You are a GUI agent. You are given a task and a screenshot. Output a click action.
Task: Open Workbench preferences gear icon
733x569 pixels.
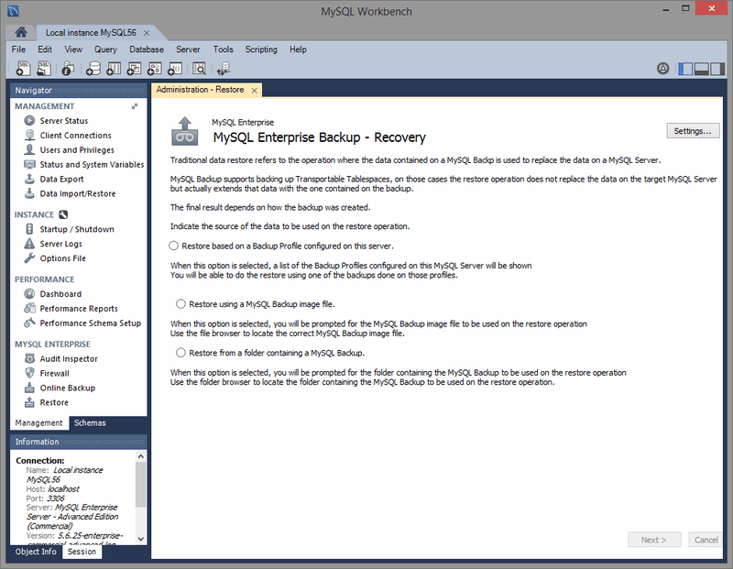(662, 69)
